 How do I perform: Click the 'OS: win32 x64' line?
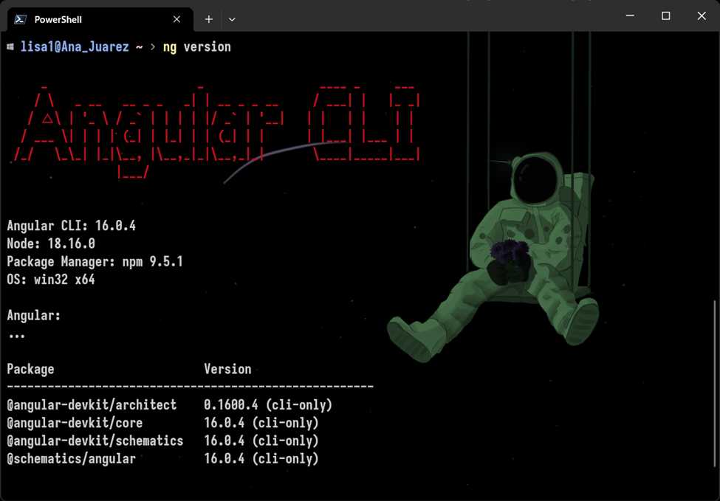(x=51, y=280)
